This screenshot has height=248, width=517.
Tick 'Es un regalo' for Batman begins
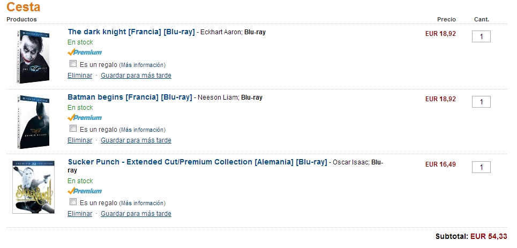[73, 129]
